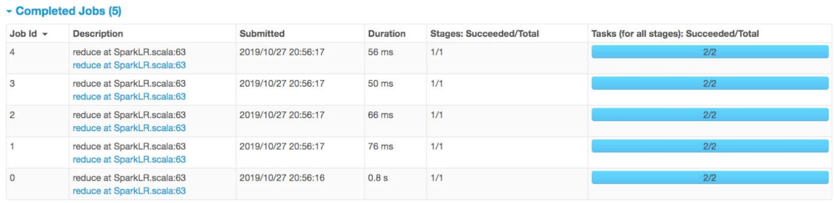Click the sort arrow next to Job Id

pos(45,34)
